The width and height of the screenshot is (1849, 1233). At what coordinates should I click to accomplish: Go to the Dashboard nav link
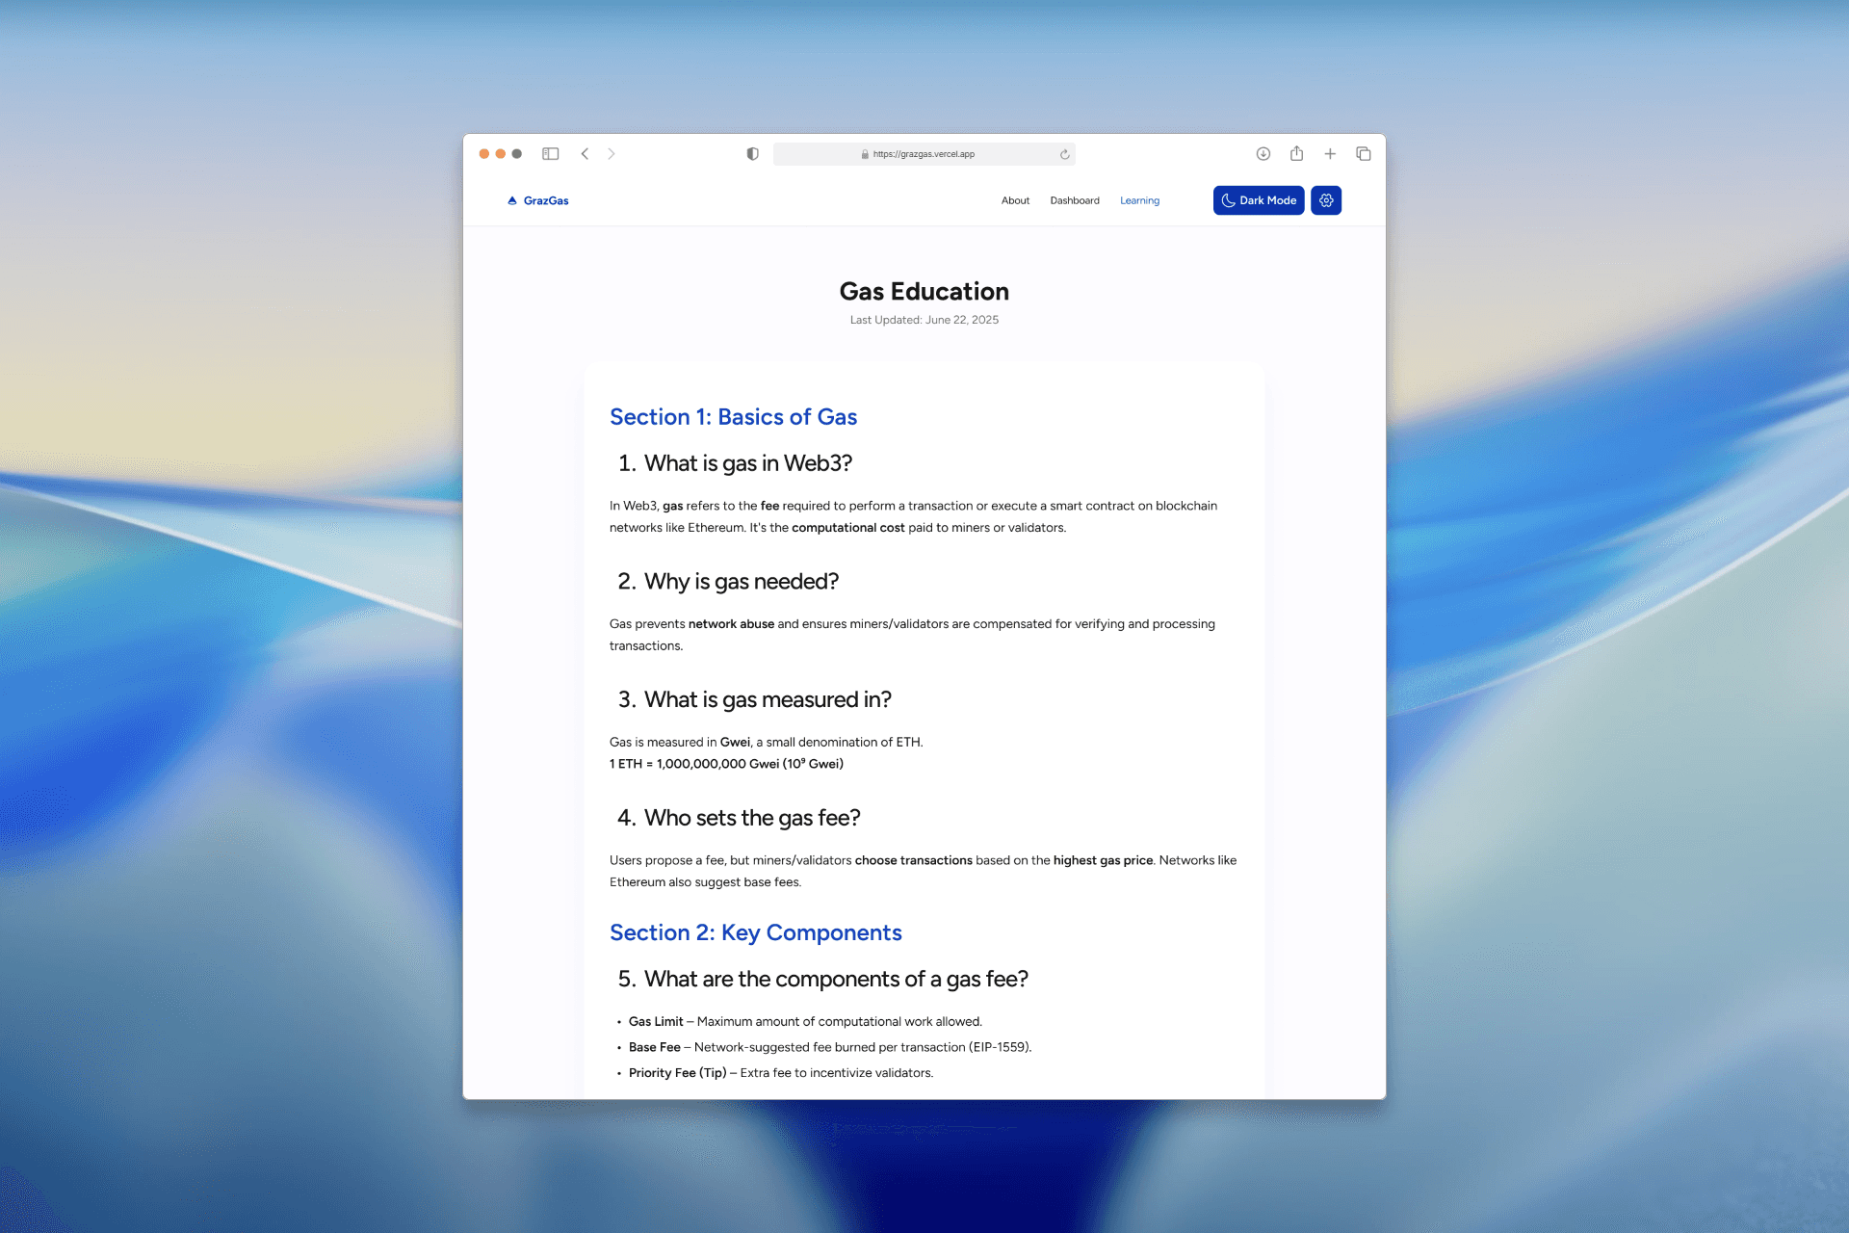click(x=1075, y=200)
